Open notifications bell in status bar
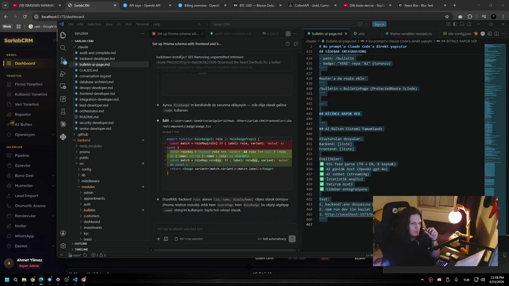Screen dimensions: 509x286 click(x=505, y=255)
